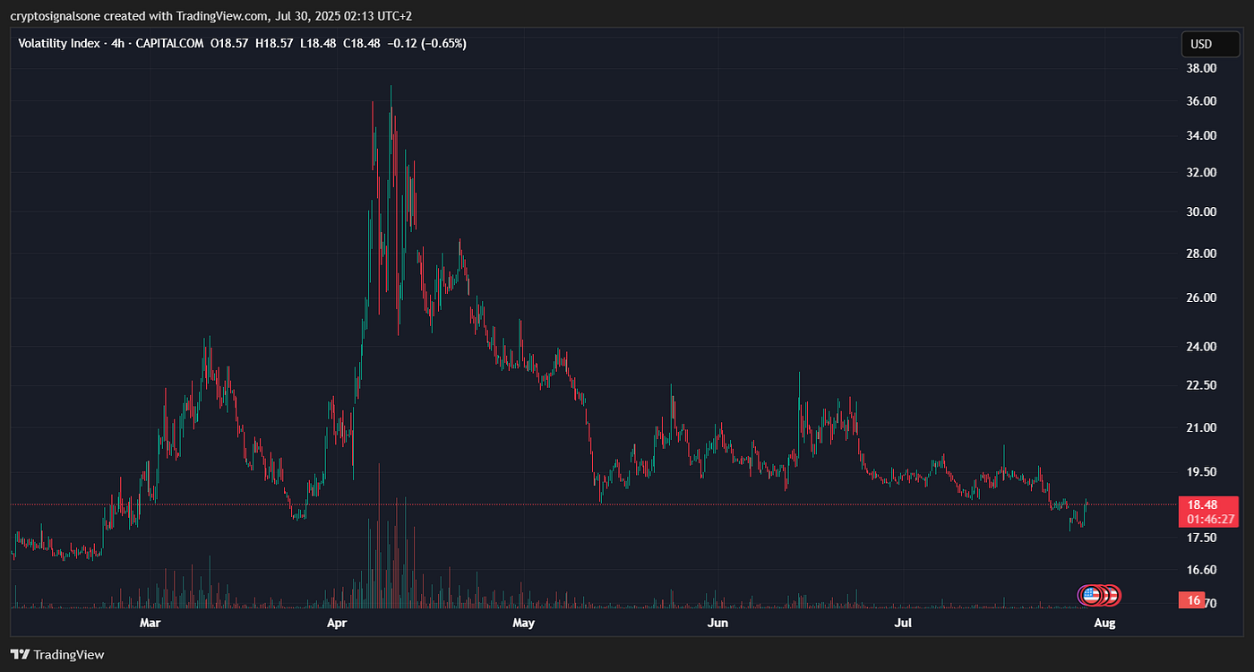Click the TradingView logo
This screenshot has height=672, width=1254.
click(58, 655)
